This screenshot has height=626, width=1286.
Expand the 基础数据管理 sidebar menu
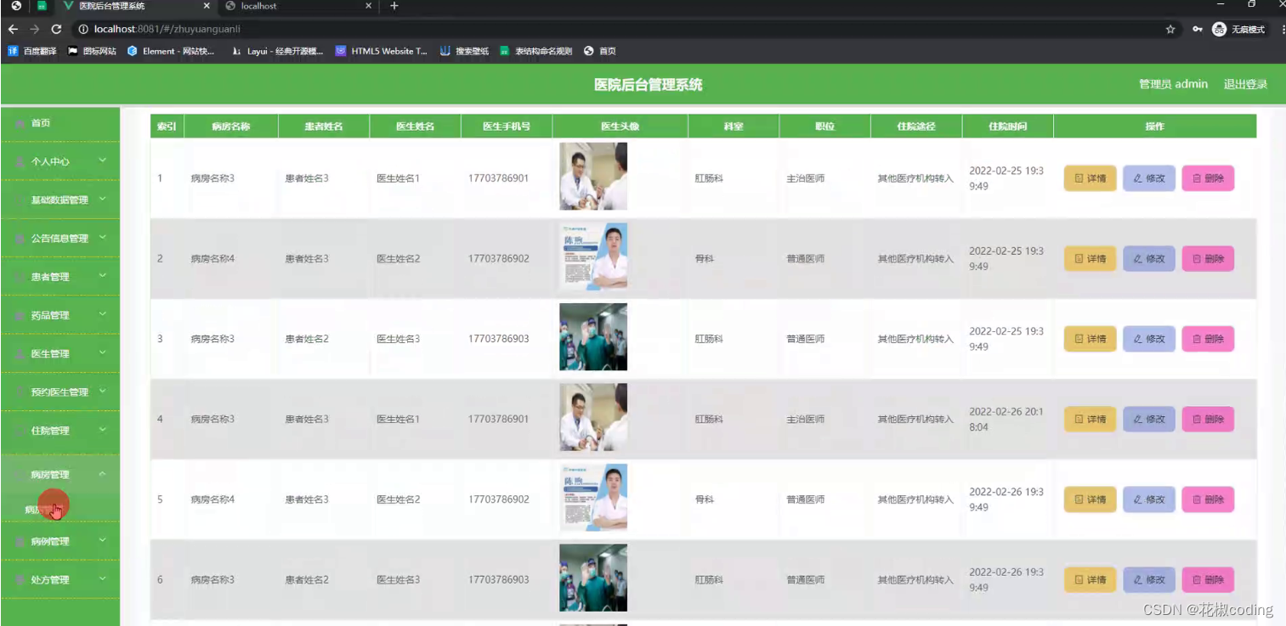point(60,200)
